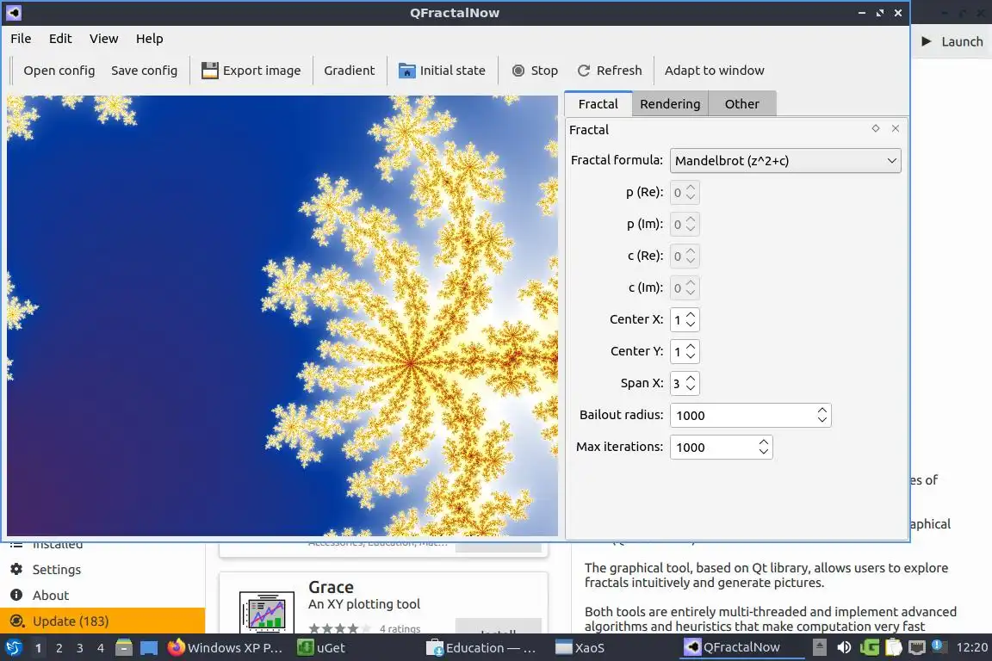
Task: Open the Help menu
Action: [x=149, y=39]
